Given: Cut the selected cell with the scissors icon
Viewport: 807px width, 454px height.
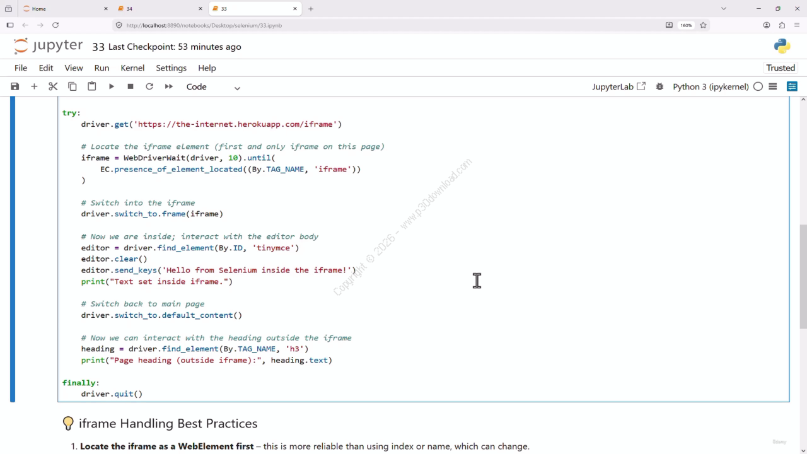Looking at the screenshot, I should click(53, 86).
